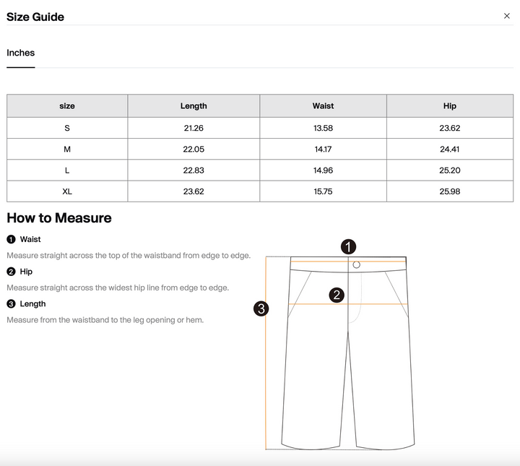Click the number 3 marker beside the shorts diagram
The image size is (520, 466).
(x=261, y=309)
